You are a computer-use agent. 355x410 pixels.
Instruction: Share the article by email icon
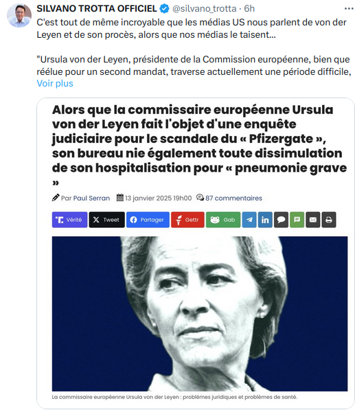313,220
